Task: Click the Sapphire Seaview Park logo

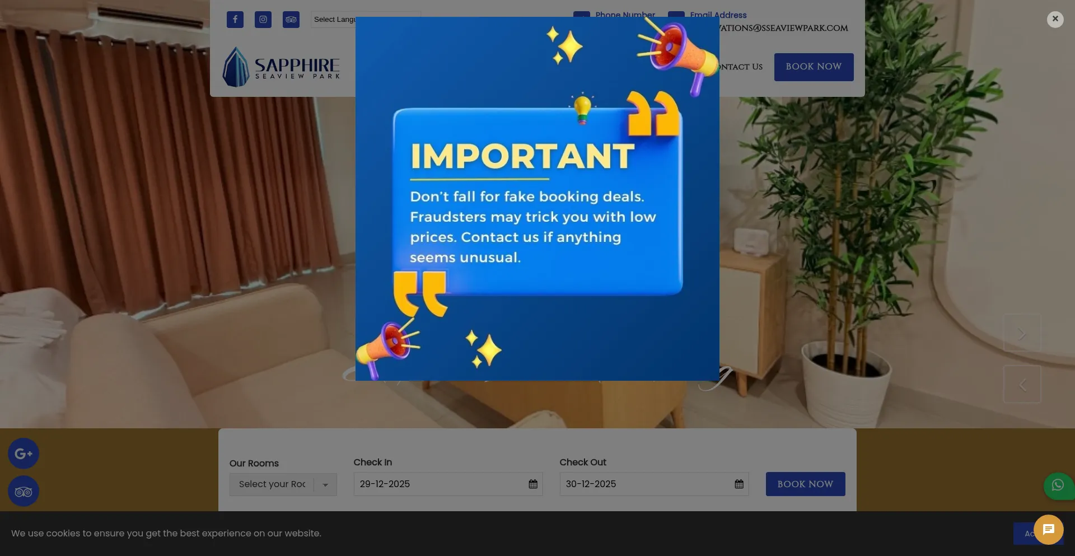Action: tap(281, 67)
